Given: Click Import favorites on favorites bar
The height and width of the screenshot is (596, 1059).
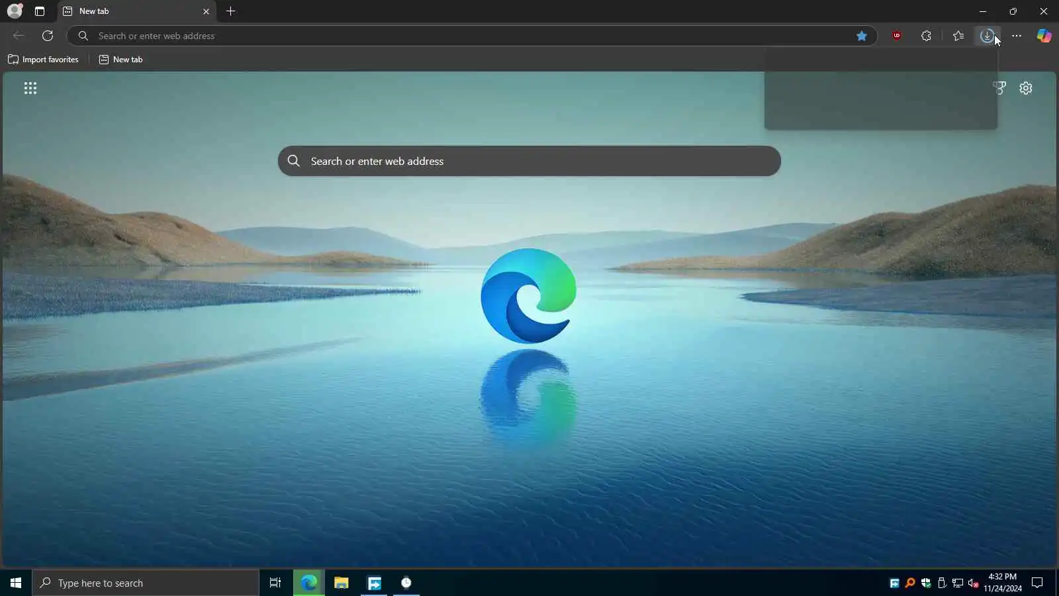Looking at the screenshot, I should (43, 60).
